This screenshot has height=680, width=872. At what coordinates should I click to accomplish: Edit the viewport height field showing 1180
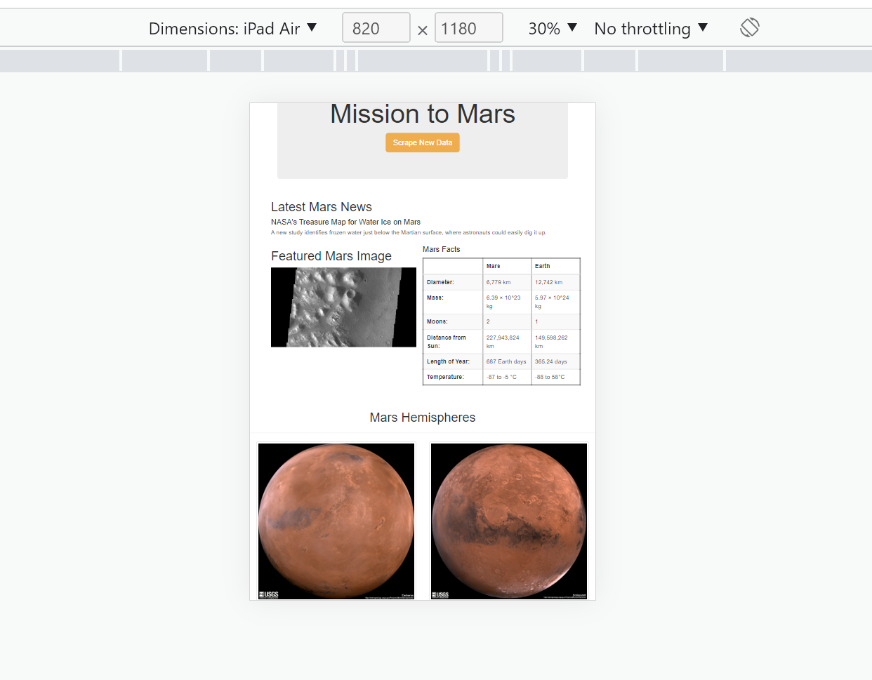(469, 28)
